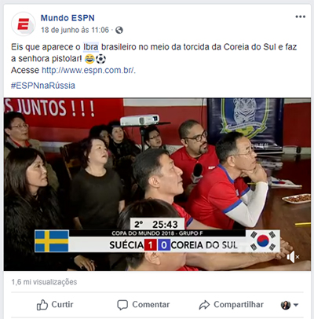Click the public globe privacy icon
Image resolution: width=314 pixels, height=319 pixels.
coord(119,30)
